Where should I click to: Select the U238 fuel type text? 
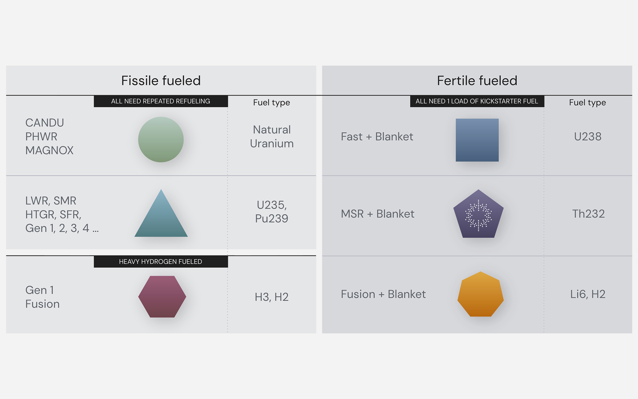[x=587, y=136]
